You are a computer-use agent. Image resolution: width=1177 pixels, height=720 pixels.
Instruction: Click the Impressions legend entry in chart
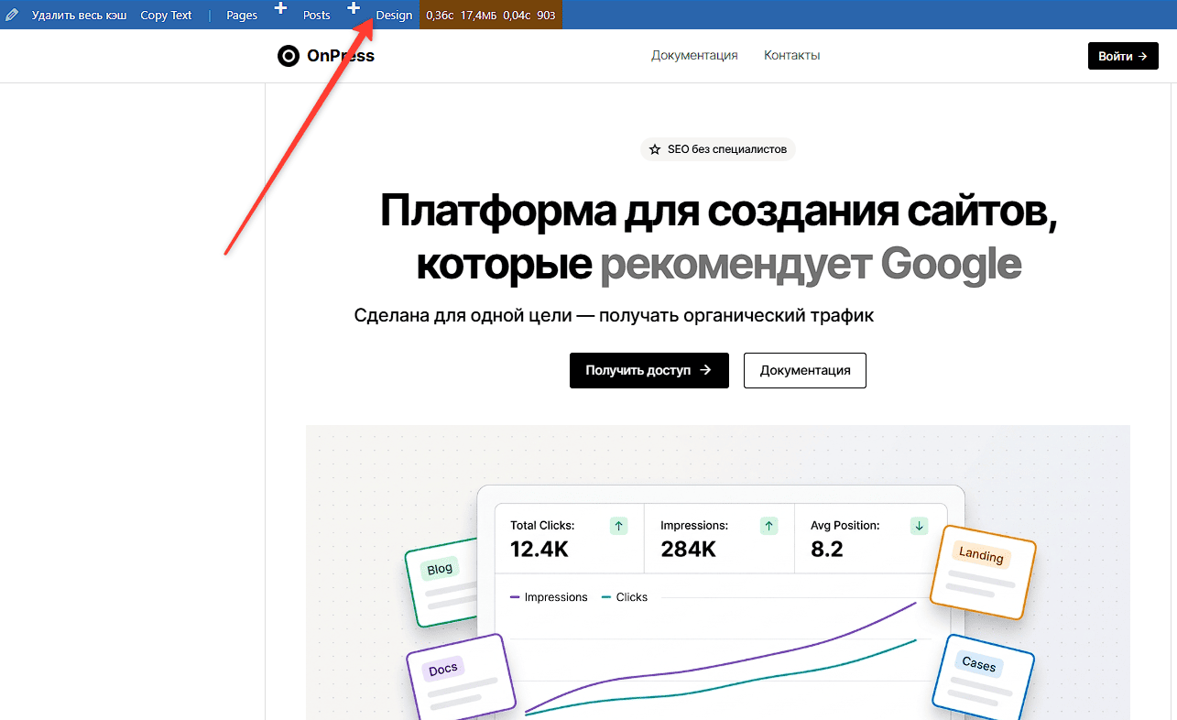click(x=549, y=597)
